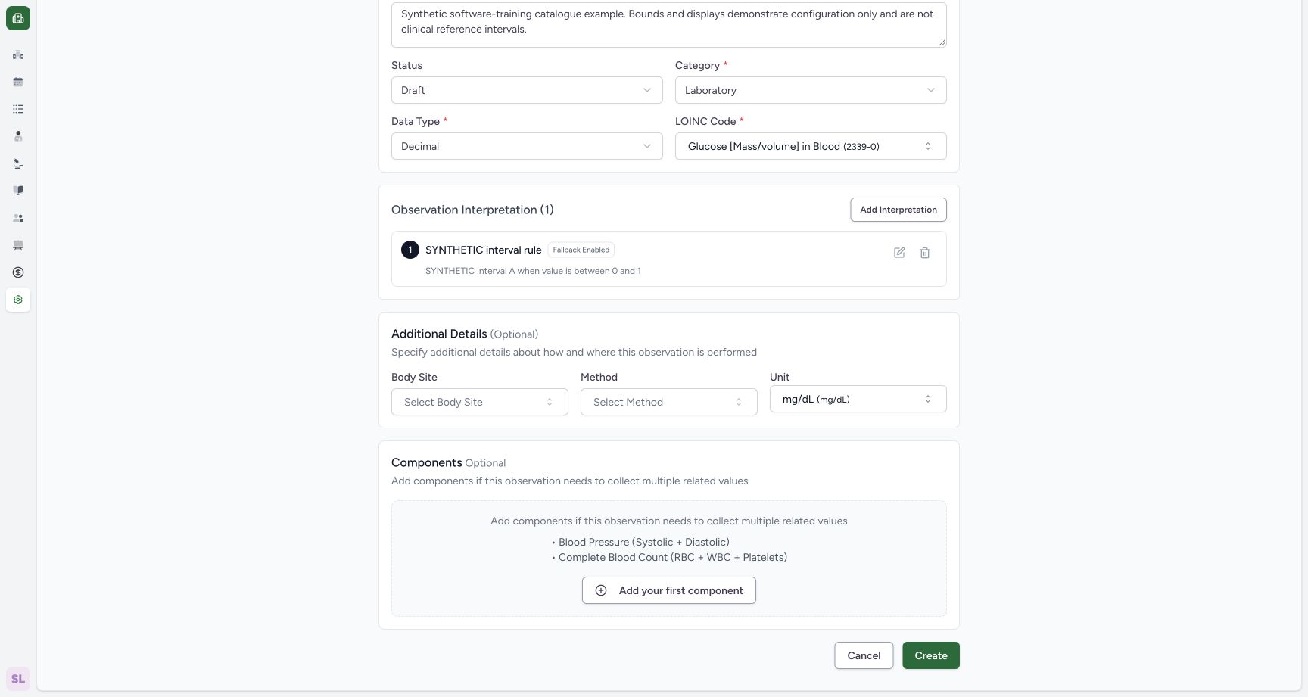Open the bed sidebar icon
This screenshot has height=697, width=1308.
pos(18,245)
